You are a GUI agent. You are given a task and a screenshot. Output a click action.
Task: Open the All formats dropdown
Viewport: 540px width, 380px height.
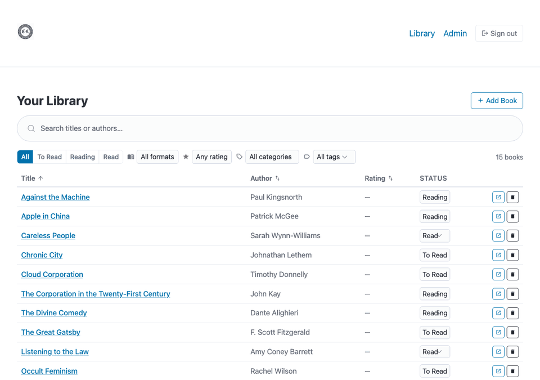pos(157,157)
